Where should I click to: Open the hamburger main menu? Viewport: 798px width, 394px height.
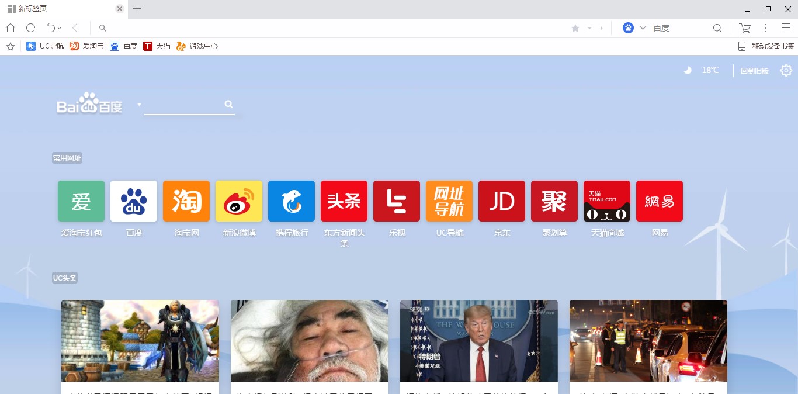786,28
